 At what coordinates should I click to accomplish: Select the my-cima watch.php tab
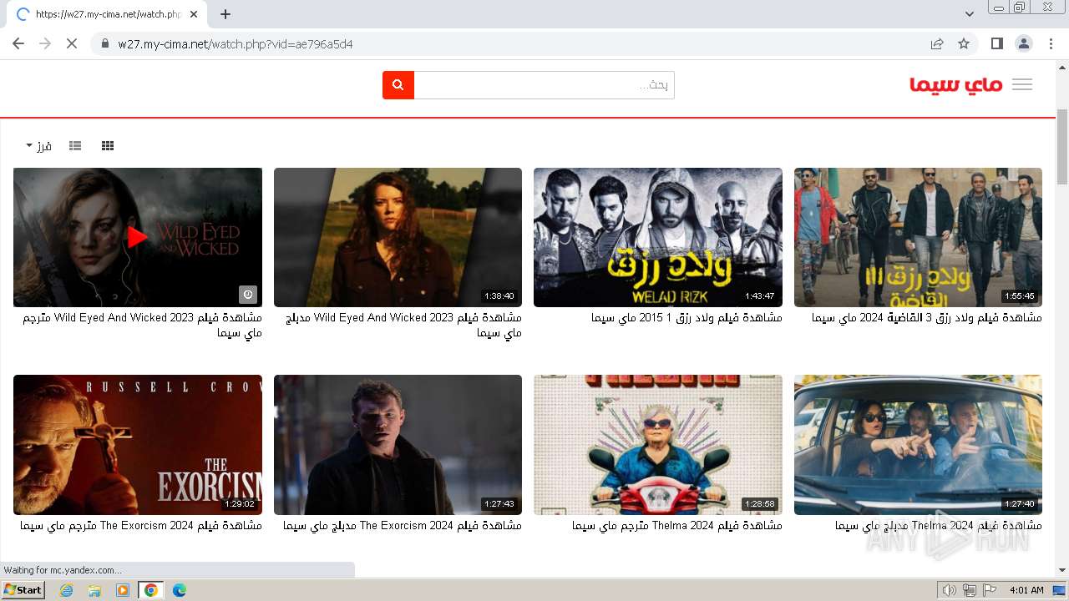tap(107, 14)
